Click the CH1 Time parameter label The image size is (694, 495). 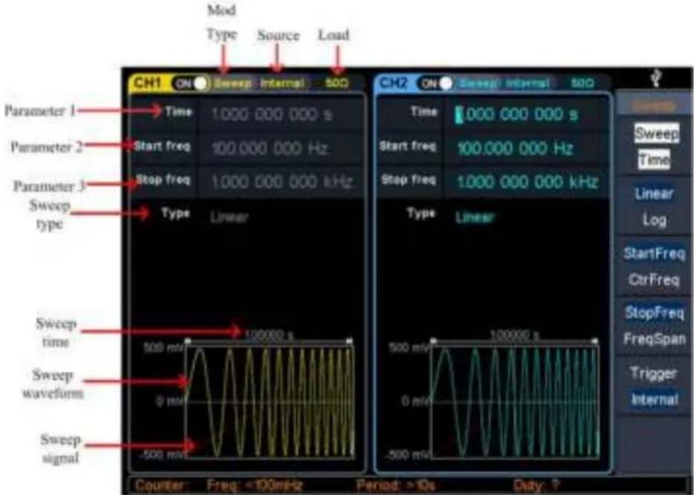178,112
